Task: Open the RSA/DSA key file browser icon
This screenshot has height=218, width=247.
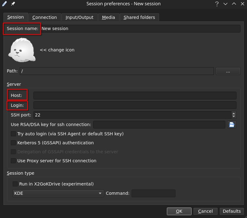Action: coord(232,124)
